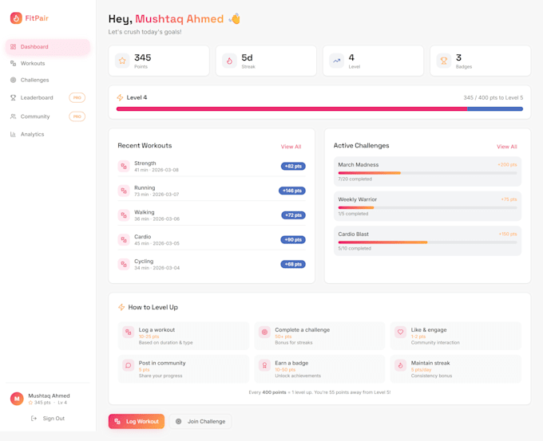Image resolution: width=543 pixels, height=441 pixels.
Task: Click the PRO badge next to Community
Action: pos(77,116)
